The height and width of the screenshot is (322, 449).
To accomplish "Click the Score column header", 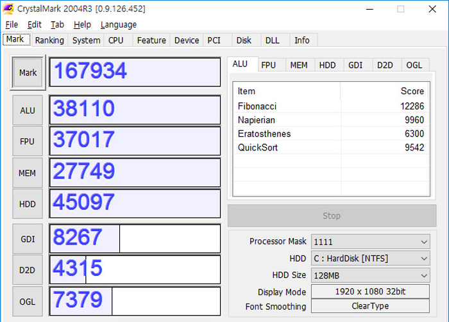I will (x=385, y=91).
